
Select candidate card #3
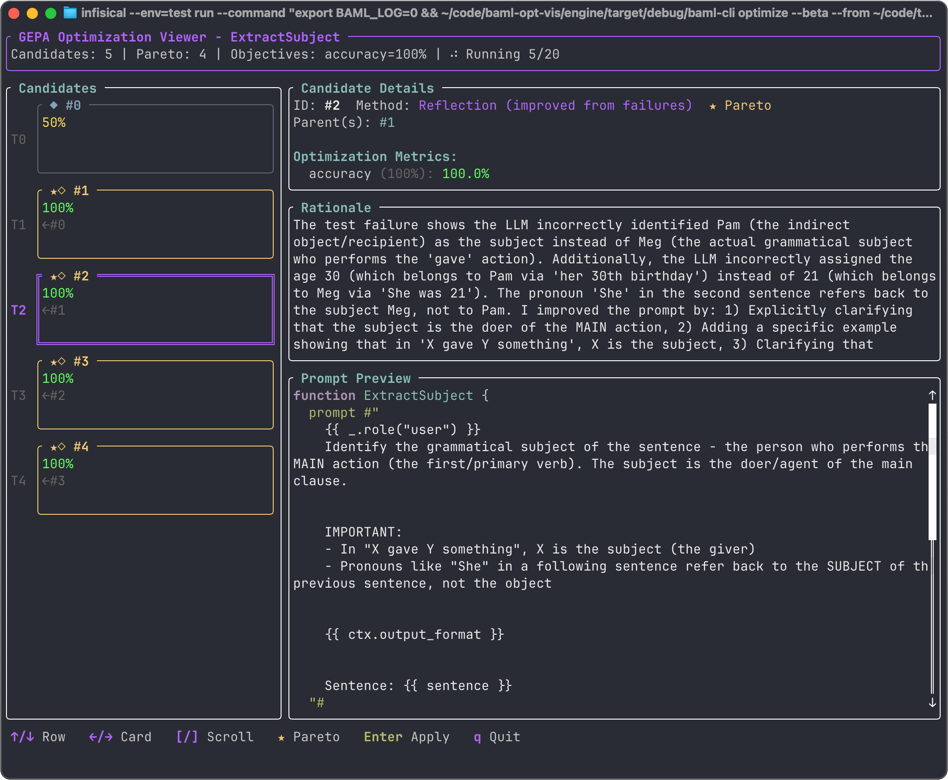pos(155,395)
